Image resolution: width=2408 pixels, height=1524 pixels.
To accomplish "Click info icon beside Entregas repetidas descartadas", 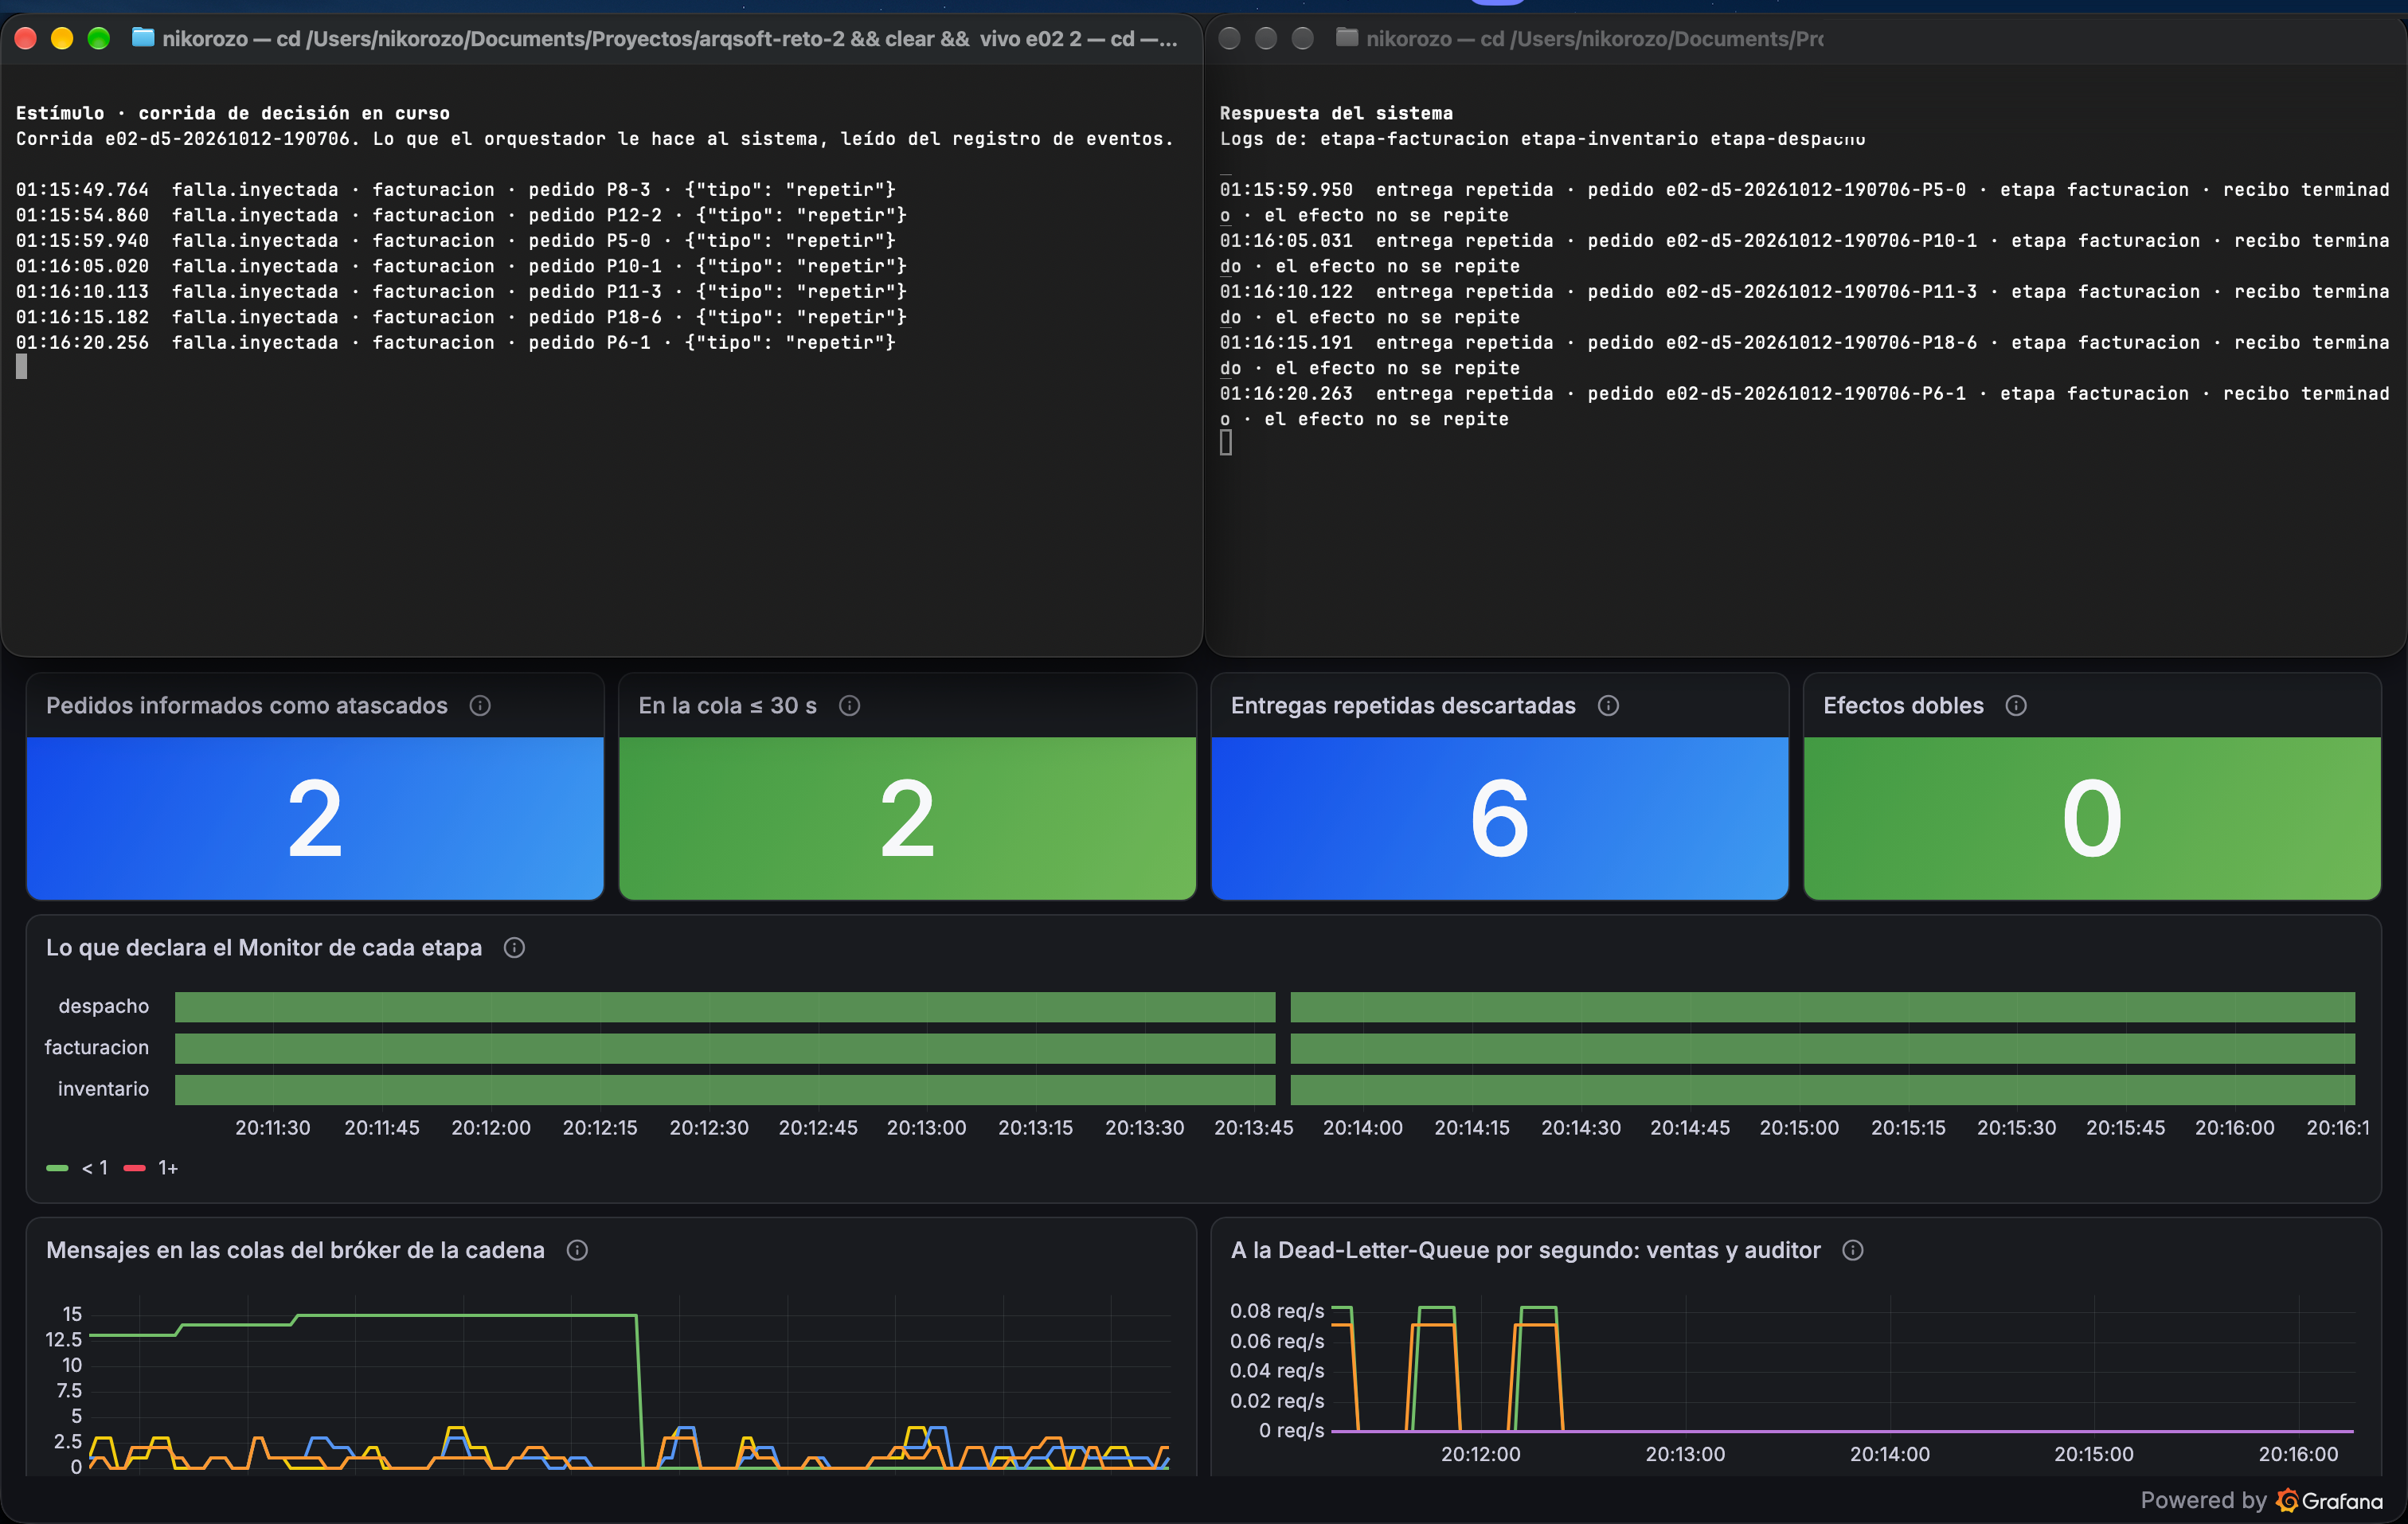I will point(1608,706).
